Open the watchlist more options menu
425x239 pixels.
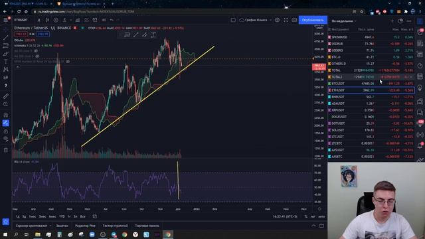point(409,21)
